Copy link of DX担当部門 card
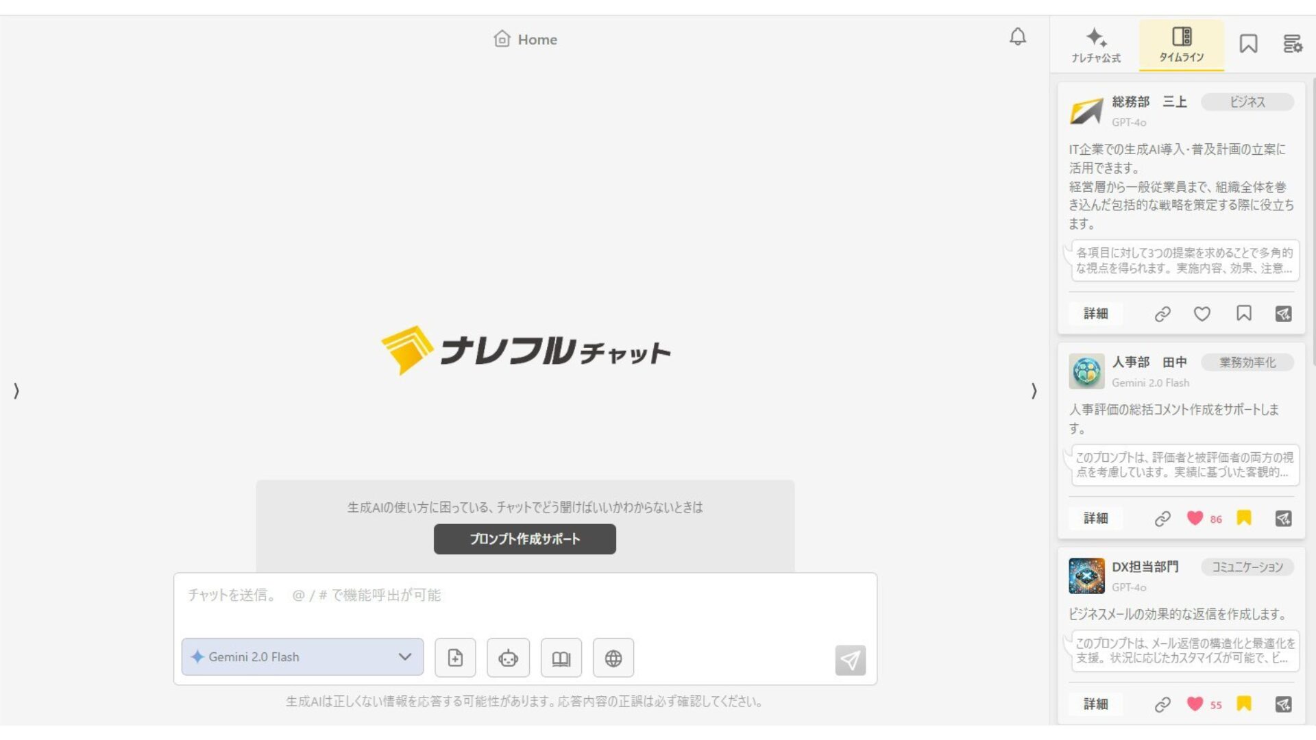Viewport: 1316px width, 740px height. [1162, 704]
